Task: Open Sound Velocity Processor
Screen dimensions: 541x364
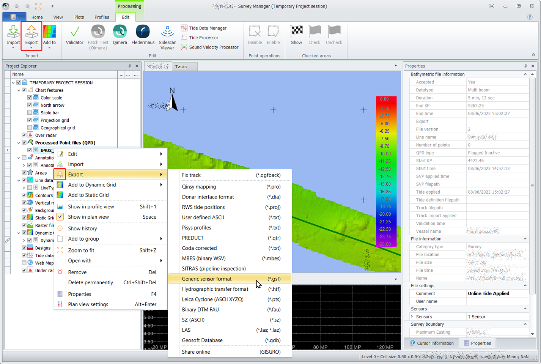Action: click(x=213, y=47)
